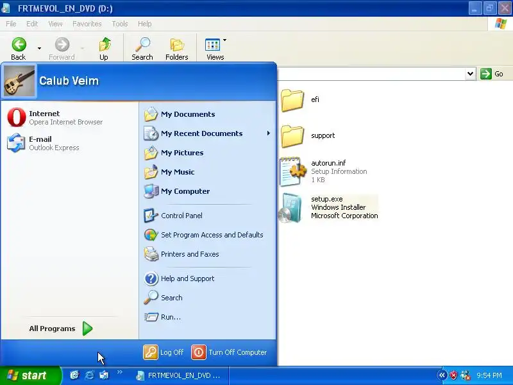The width and height of the screenshot is (513, 385).
Task: Launch Opera Internet Browser from Start menu
Action: pos(70,117)
